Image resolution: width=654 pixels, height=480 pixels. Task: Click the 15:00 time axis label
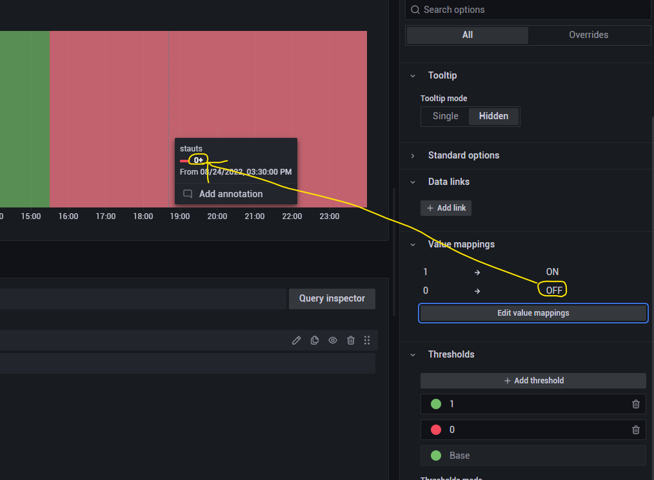(31, 216)
